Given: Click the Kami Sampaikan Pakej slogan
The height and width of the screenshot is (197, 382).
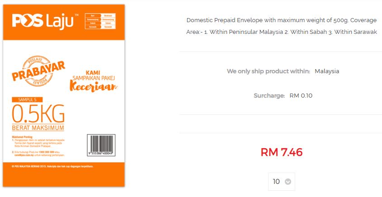Looking at the screenshot, I should point(94,75).
